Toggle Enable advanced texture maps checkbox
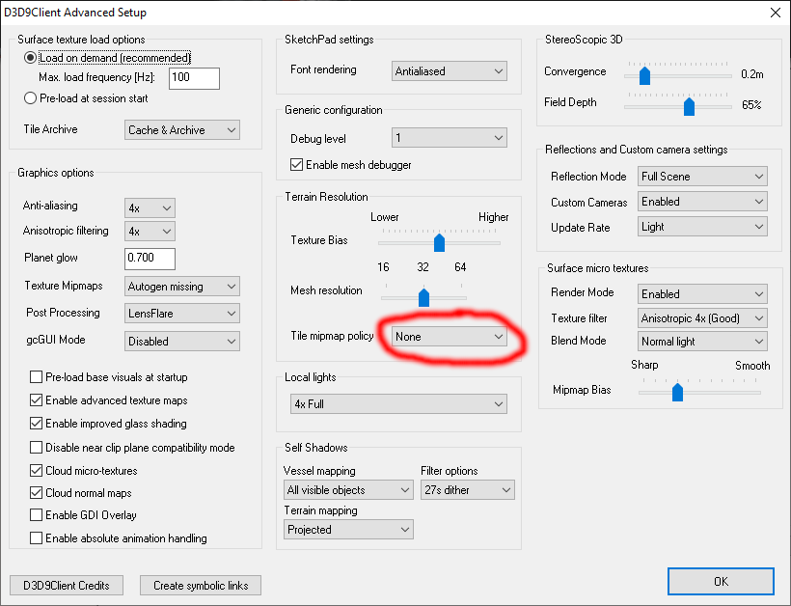791x606 pixels. pyautogui.click(x=36, y=400)
